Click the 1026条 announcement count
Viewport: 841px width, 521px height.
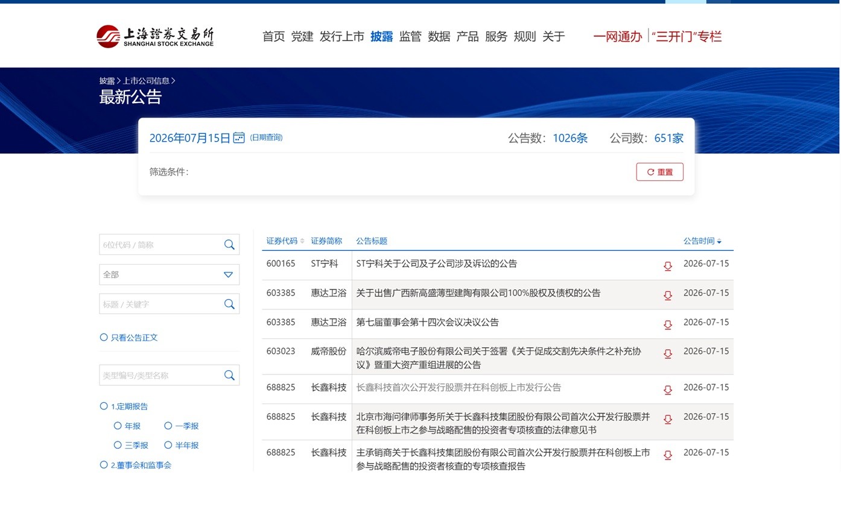[570, 138]
